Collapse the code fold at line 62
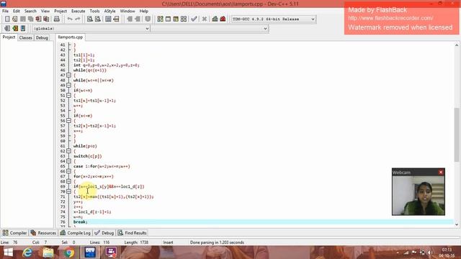 point(69,151)
